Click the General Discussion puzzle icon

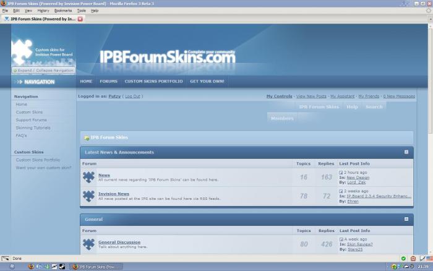pyautogui.click(x=88, y=244)
